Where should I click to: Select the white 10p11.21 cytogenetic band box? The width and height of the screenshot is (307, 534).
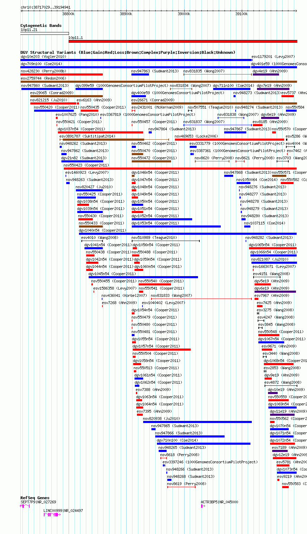(44, 33)
